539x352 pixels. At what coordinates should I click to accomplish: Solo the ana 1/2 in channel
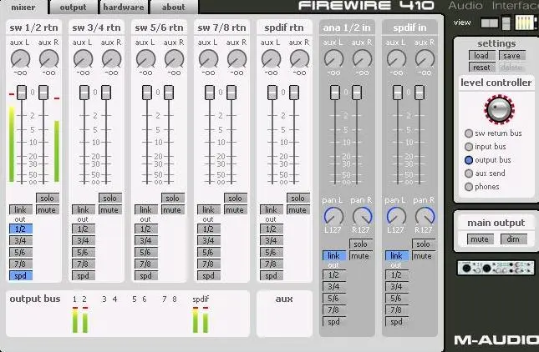point(361,244)
